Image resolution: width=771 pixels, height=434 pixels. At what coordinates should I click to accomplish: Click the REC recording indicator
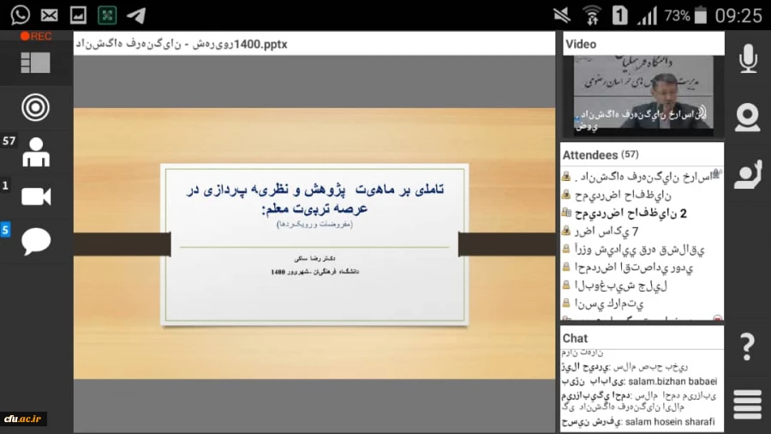coord(36,36)
